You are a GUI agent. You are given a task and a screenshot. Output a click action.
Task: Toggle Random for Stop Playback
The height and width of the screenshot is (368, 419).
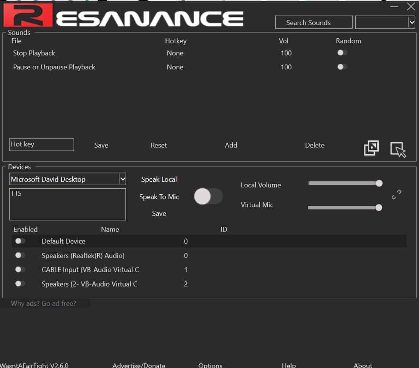coord(342,53)
